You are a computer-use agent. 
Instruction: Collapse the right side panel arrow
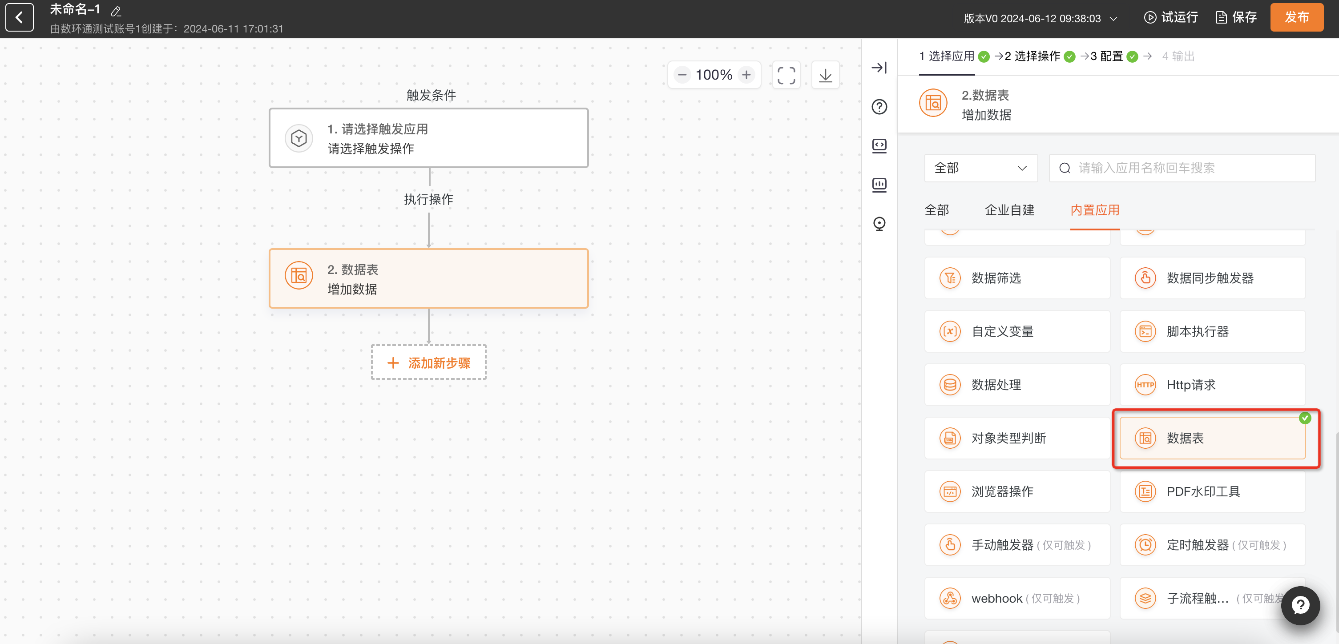click(x=879, y=68)
